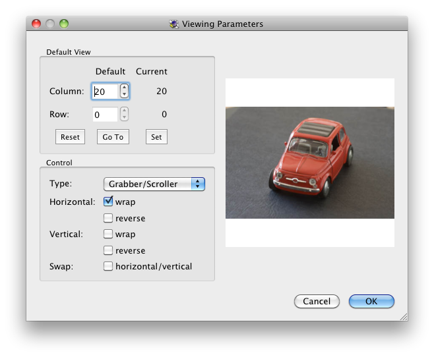Open the Type Grabber/Scroller dropdown
Screen dimensions: 434x357
(154, 184)
